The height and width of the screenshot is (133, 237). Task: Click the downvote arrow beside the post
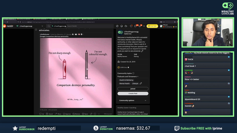point(36,30)
